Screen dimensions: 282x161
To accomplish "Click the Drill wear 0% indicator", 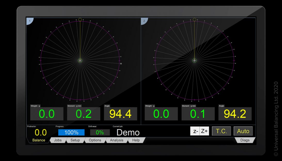I will [100, 132].
